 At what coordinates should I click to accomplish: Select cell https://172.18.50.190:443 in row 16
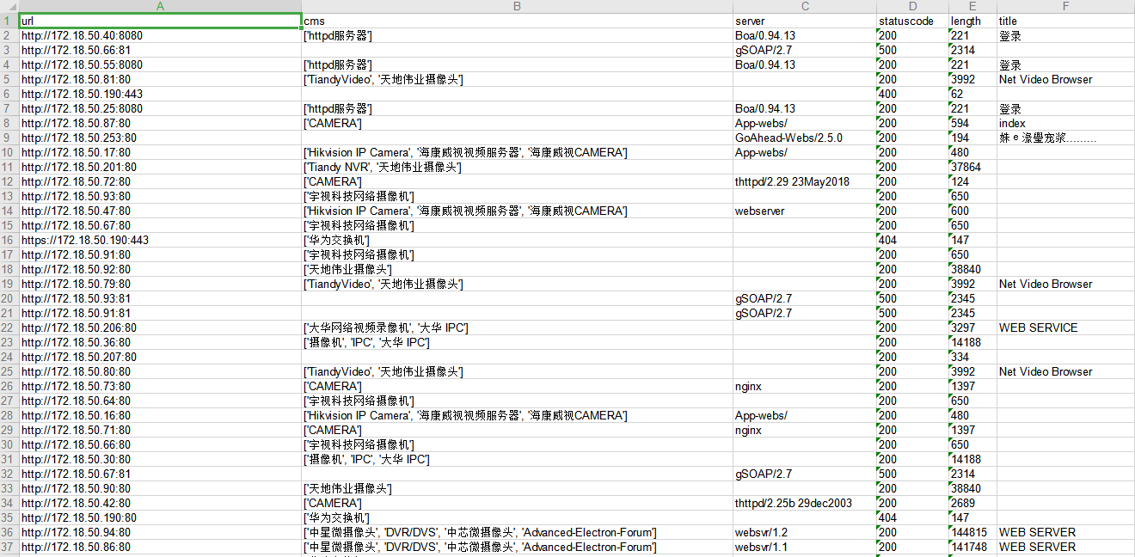[x=160, y=240]
